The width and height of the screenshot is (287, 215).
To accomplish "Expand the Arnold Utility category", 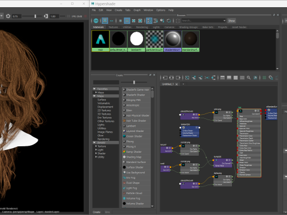I will [96, 157].
